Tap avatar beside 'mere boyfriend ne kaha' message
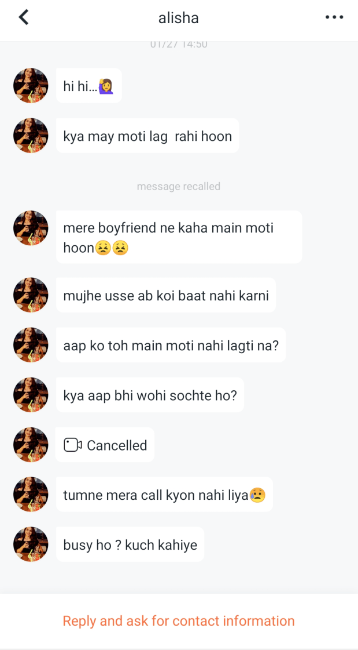358x650 pixels. [31, 228]
